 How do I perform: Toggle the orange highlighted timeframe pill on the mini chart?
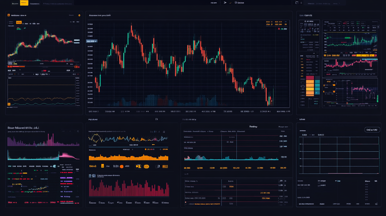click(19, 22)
